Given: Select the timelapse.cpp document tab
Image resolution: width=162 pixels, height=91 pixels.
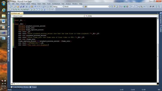Looking at the screenshot, I should [x=16, y=13].
